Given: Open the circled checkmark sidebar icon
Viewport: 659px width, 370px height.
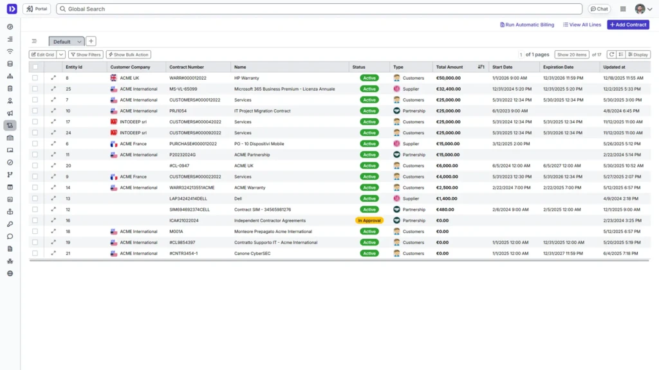Looking at the screenshot, I should tap(10, 163).
